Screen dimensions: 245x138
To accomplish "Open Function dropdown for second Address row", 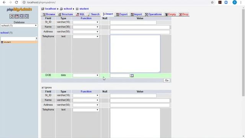I will tap(86, 105).
